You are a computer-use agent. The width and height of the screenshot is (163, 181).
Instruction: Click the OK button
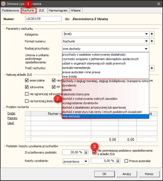(104, 174)
